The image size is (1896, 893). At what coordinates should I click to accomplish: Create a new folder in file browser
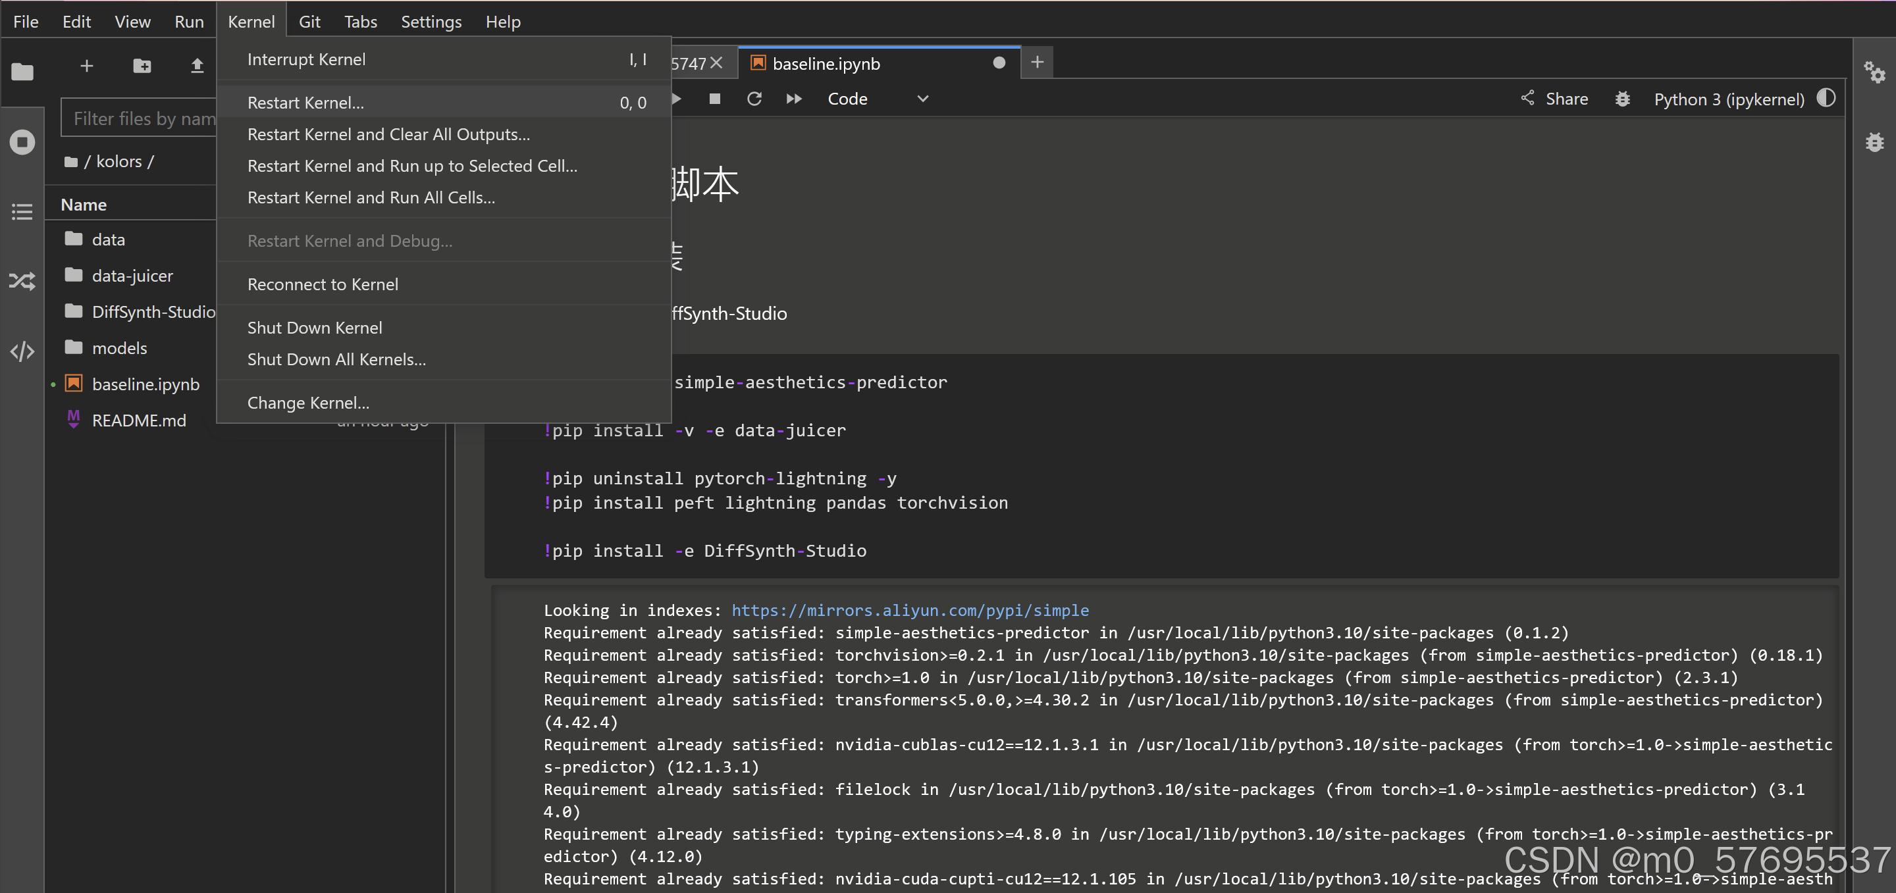pos(142,66)
